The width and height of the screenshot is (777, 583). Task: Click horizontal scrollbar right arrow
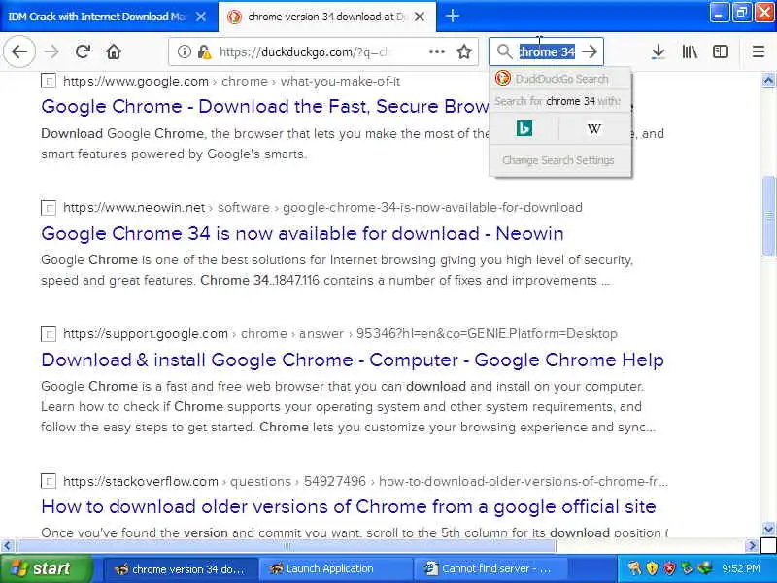tap(752, 546)
